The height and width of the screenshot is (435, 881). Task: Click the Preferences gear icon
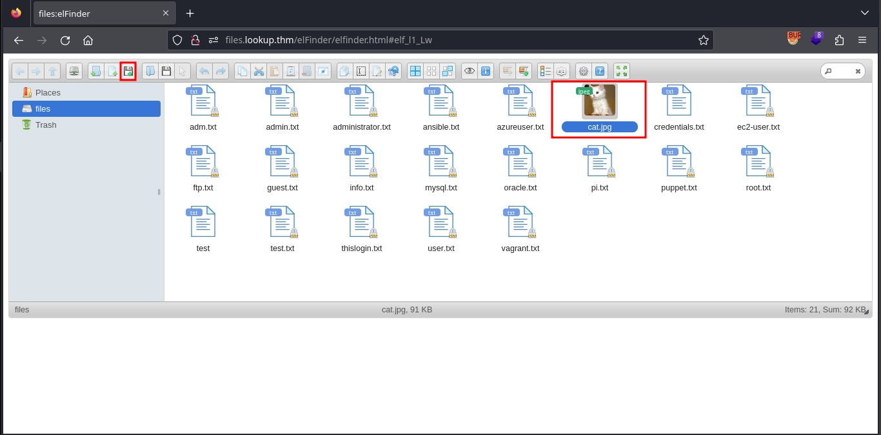pos(584,71)
